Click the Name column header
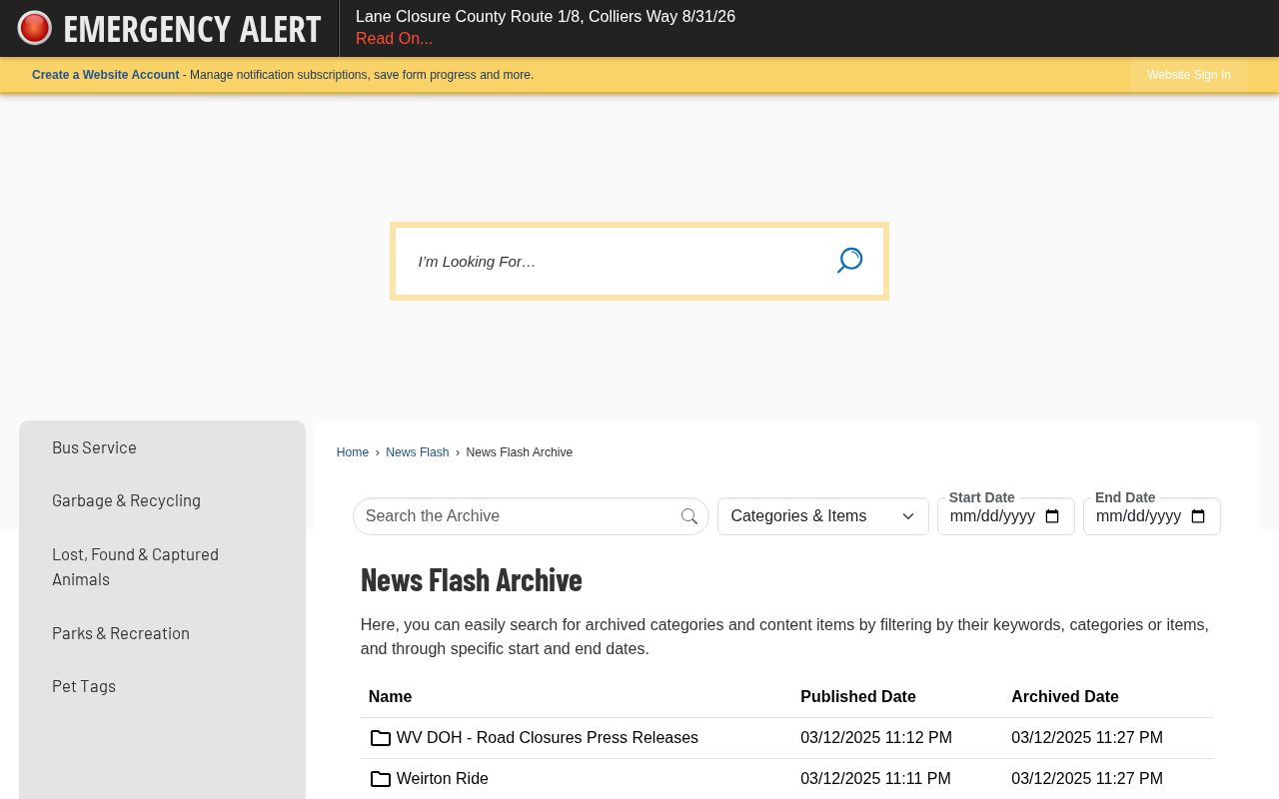Viewport: 1279px width, 799px height. pyautogui.click(x=390, y=697)
